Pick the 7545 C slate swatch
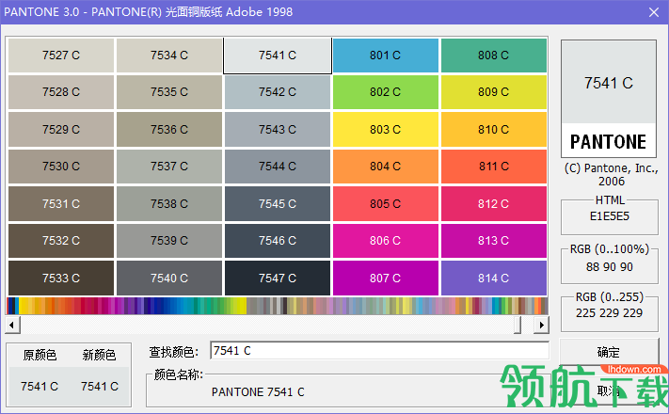 278,203
